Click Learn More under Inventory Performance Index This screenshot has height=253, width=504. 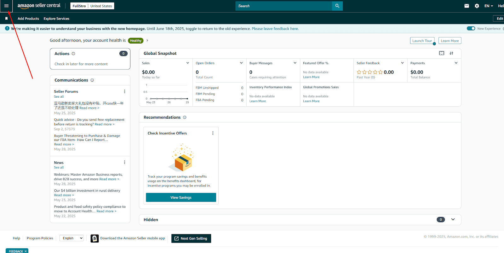258,101
